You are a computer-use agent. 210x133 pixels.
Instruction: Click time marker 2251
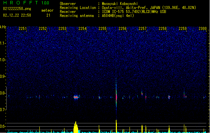coord(23,28)
